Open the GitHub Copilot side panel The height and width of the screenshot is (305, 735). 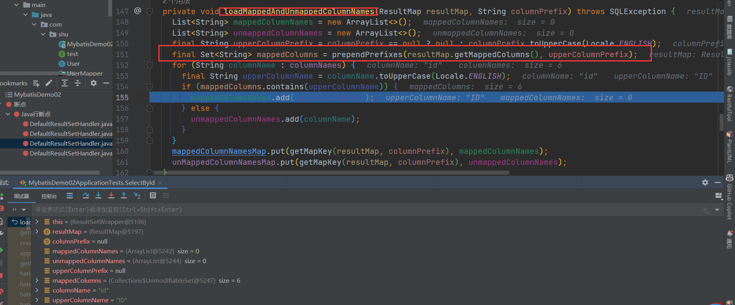[730, 197]
